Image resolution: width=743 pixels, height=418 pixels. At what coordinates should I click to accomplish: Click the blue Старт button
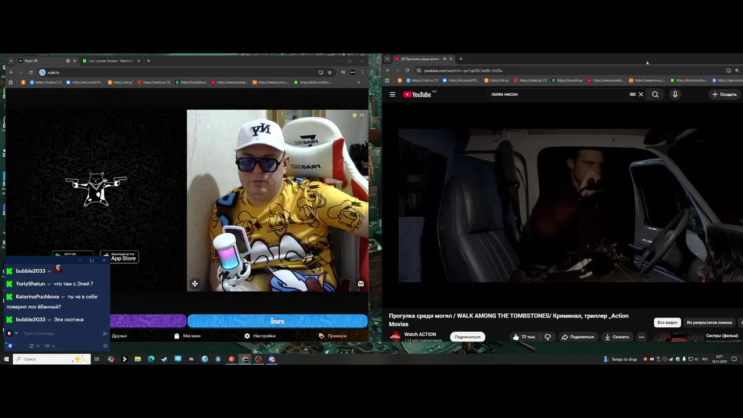[277, 321]
